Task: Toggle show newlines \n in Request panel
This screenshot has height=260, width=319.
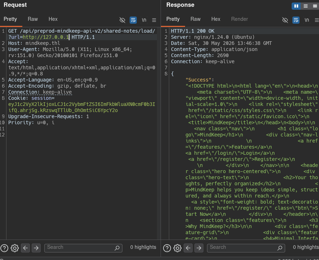Action: tap(144, 20)
